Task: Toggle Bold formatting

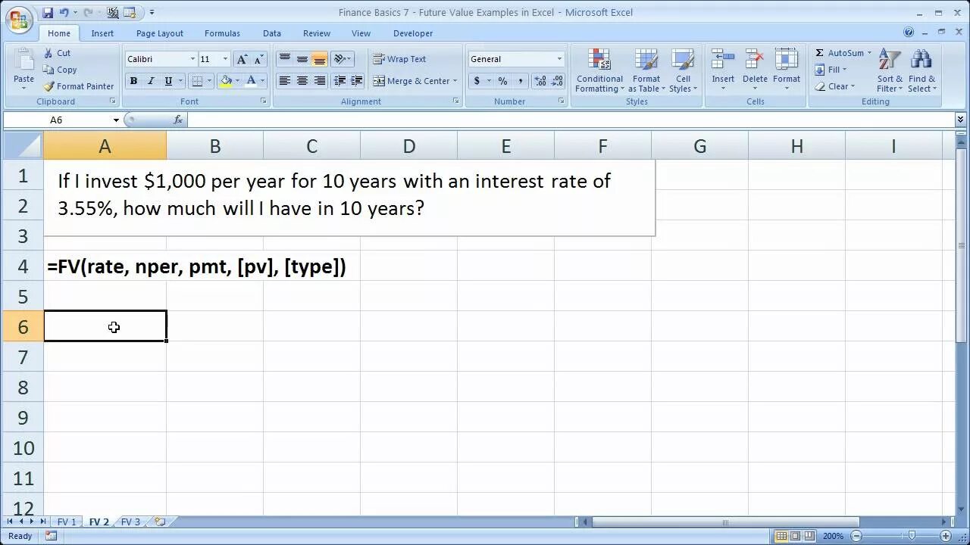Action: (x=133, y=81)
